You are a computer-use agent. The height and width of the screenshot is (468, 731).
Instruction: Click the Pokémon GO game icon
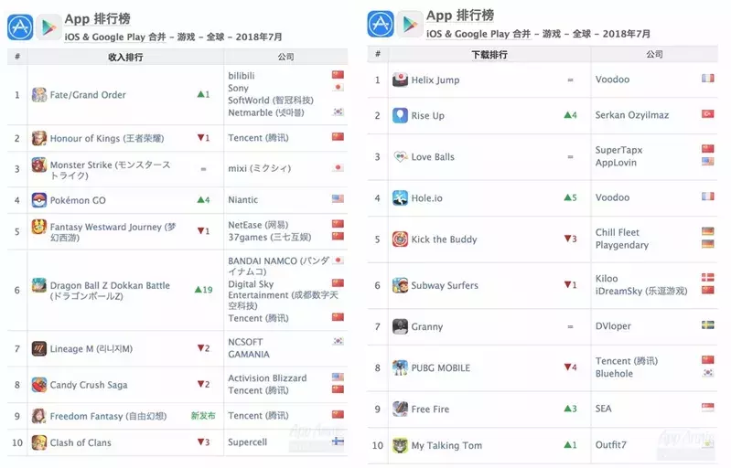point(39,200)
